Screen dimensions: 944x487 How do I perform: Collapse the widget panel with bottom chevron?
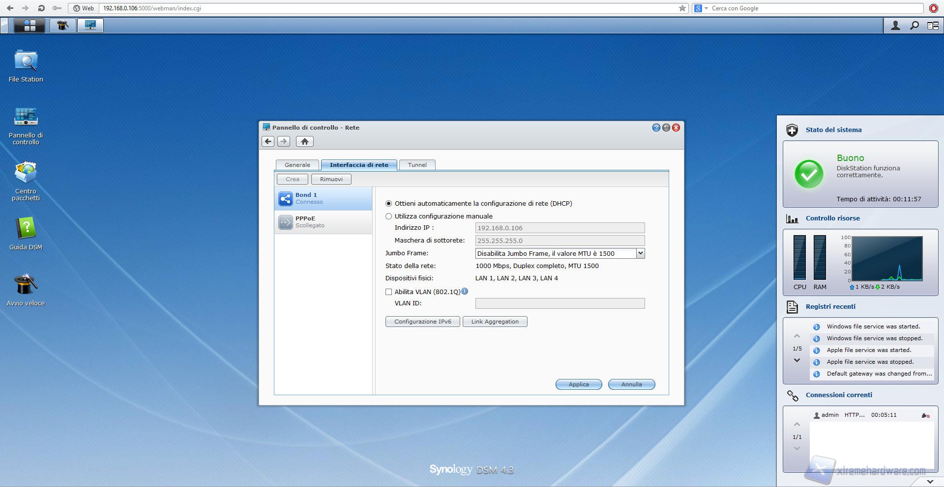pyautogui.click(x=930, y=481)
